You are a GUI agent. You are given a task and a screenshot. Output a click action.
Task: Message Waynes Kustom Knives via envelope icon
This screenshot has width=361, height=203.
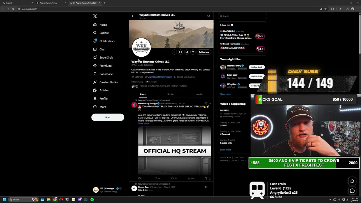(x=180, y=52)
